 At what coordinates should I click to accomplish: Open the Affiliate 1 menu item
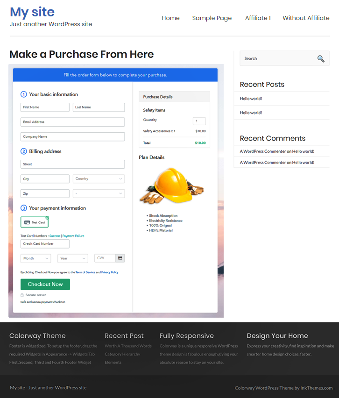coord(258,18)
